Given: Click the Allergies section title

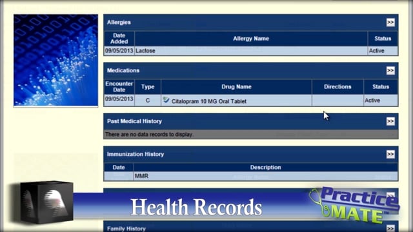Looking at the screenshot, I should point(119,23).
